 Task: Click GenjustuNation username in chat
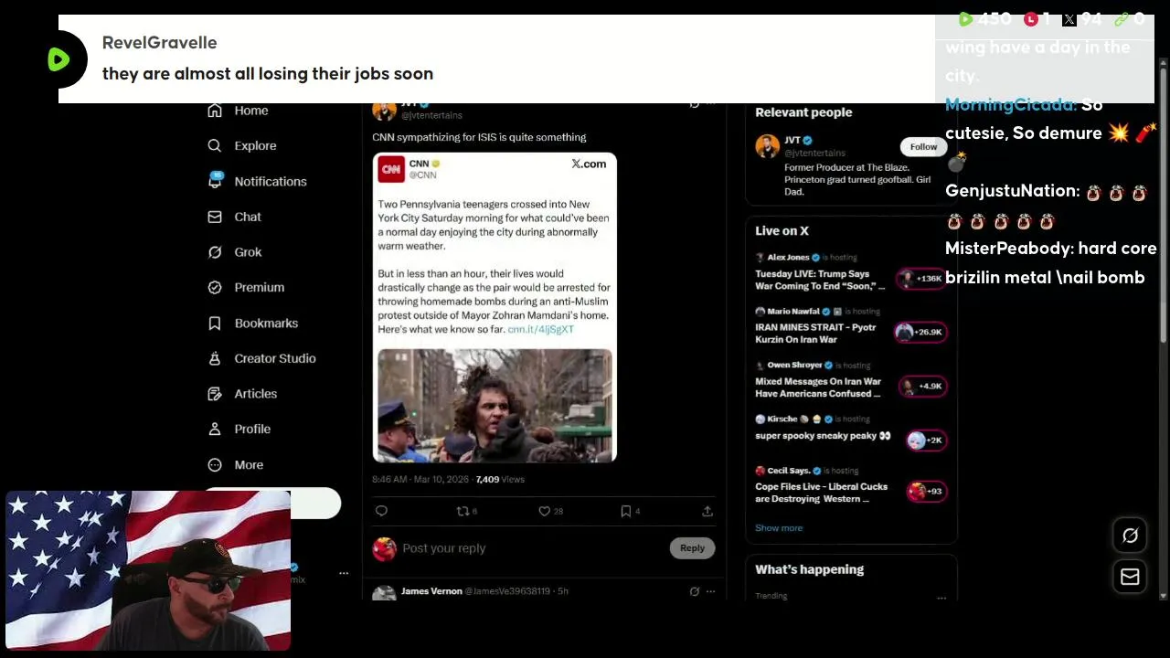coord(1013,191)
